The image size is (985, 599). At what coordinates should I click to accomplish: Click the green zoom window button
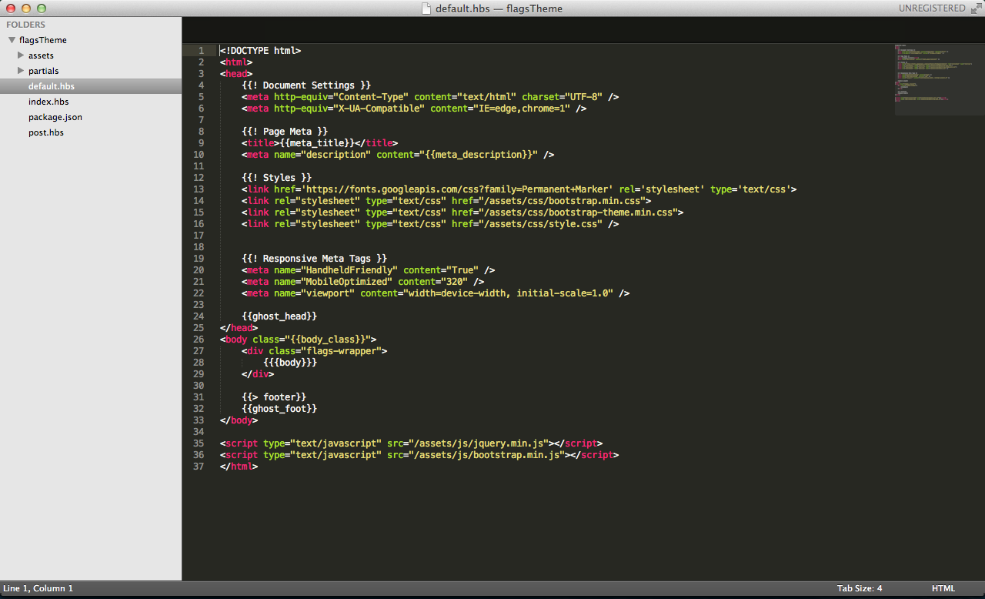42,8
